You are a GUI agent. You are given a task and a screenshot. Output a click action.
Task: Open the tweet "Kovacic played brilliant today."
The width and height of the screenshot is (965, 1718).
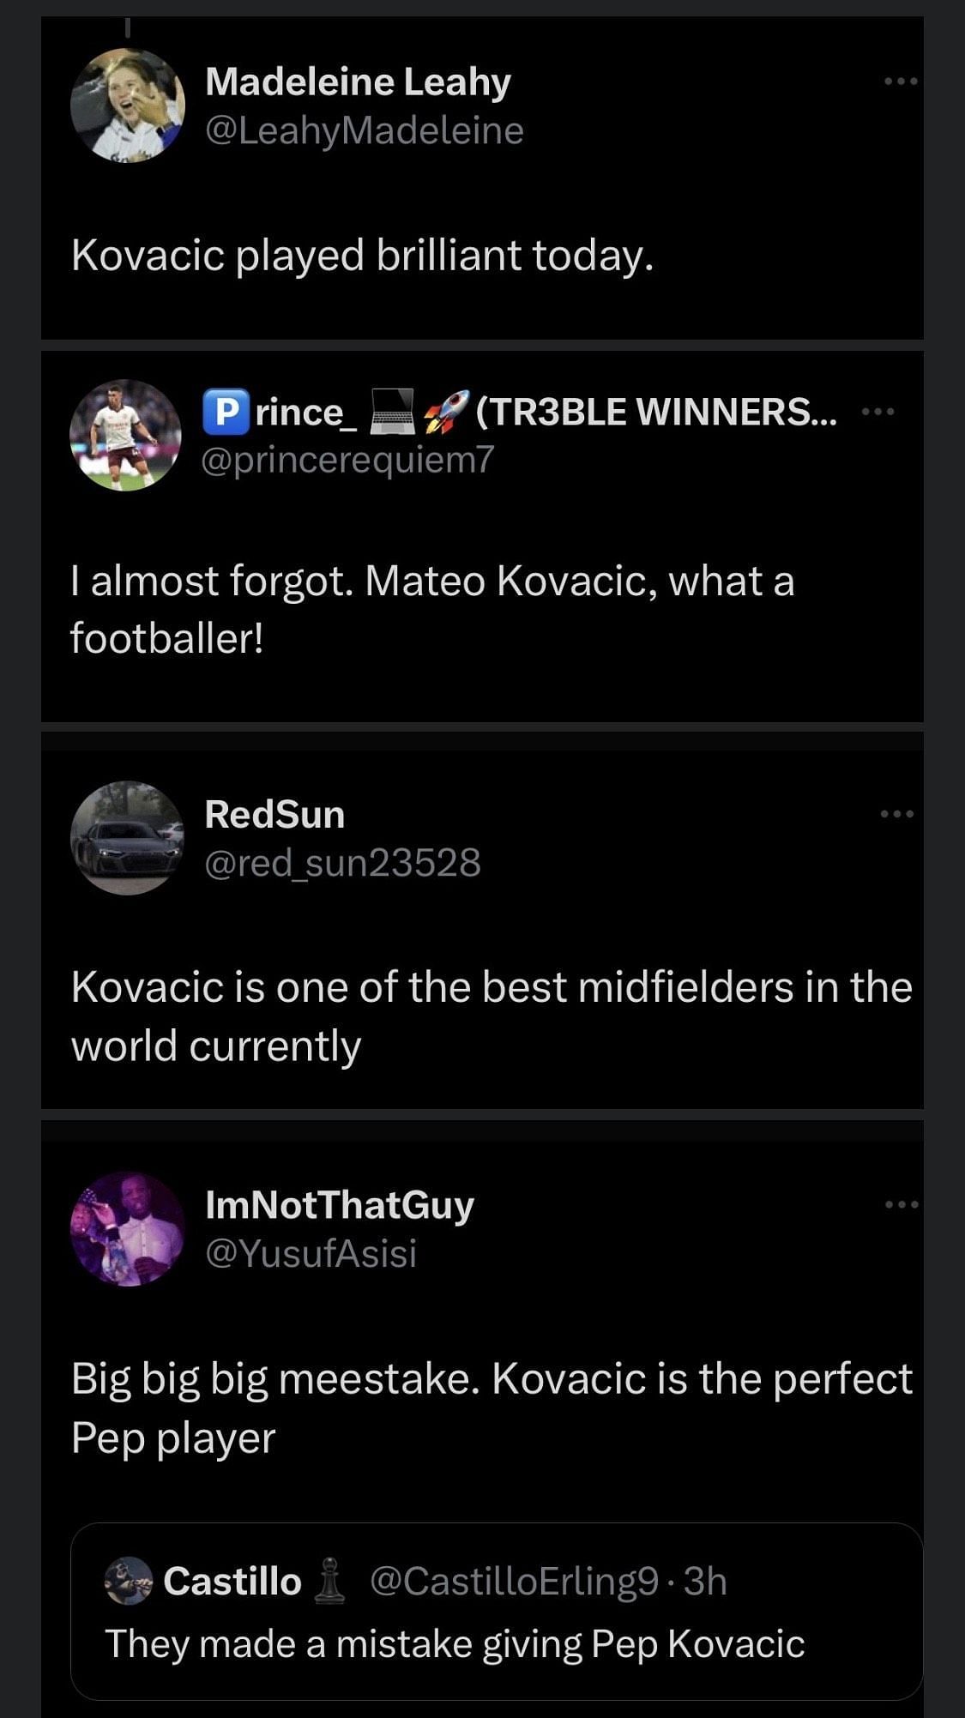pos(362,256)
